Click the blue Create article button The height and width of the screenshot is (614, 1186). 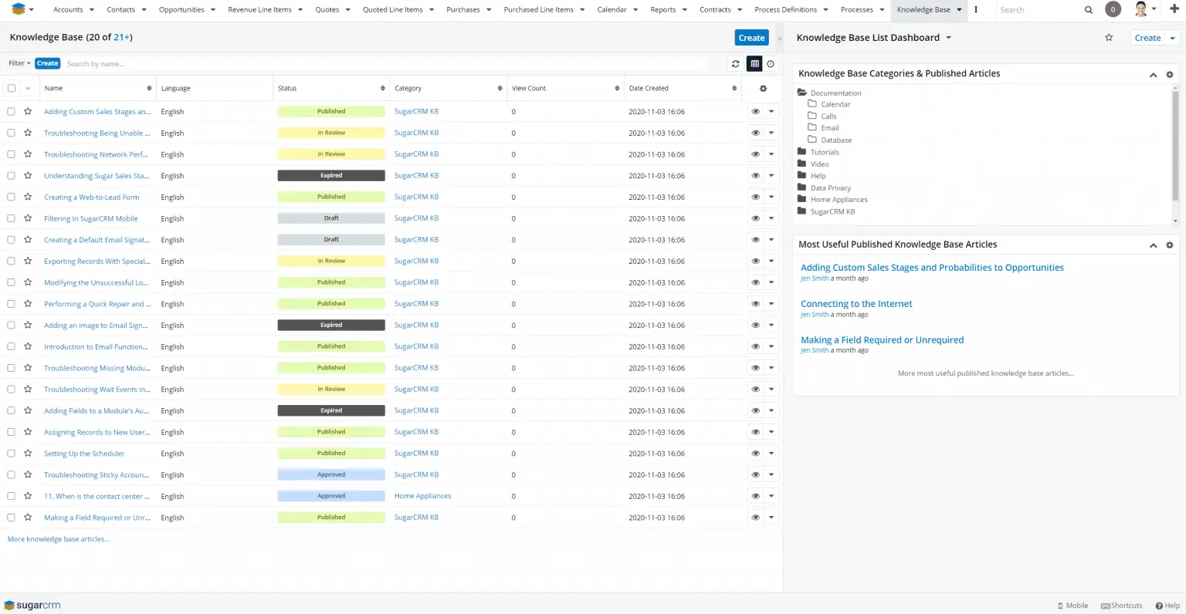[751, 38]
